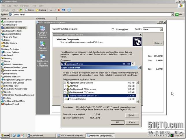The height and width of the screenshot is (139, 186).
Task: Open the Address bar dropdown arrow
Action: point(172,14)
